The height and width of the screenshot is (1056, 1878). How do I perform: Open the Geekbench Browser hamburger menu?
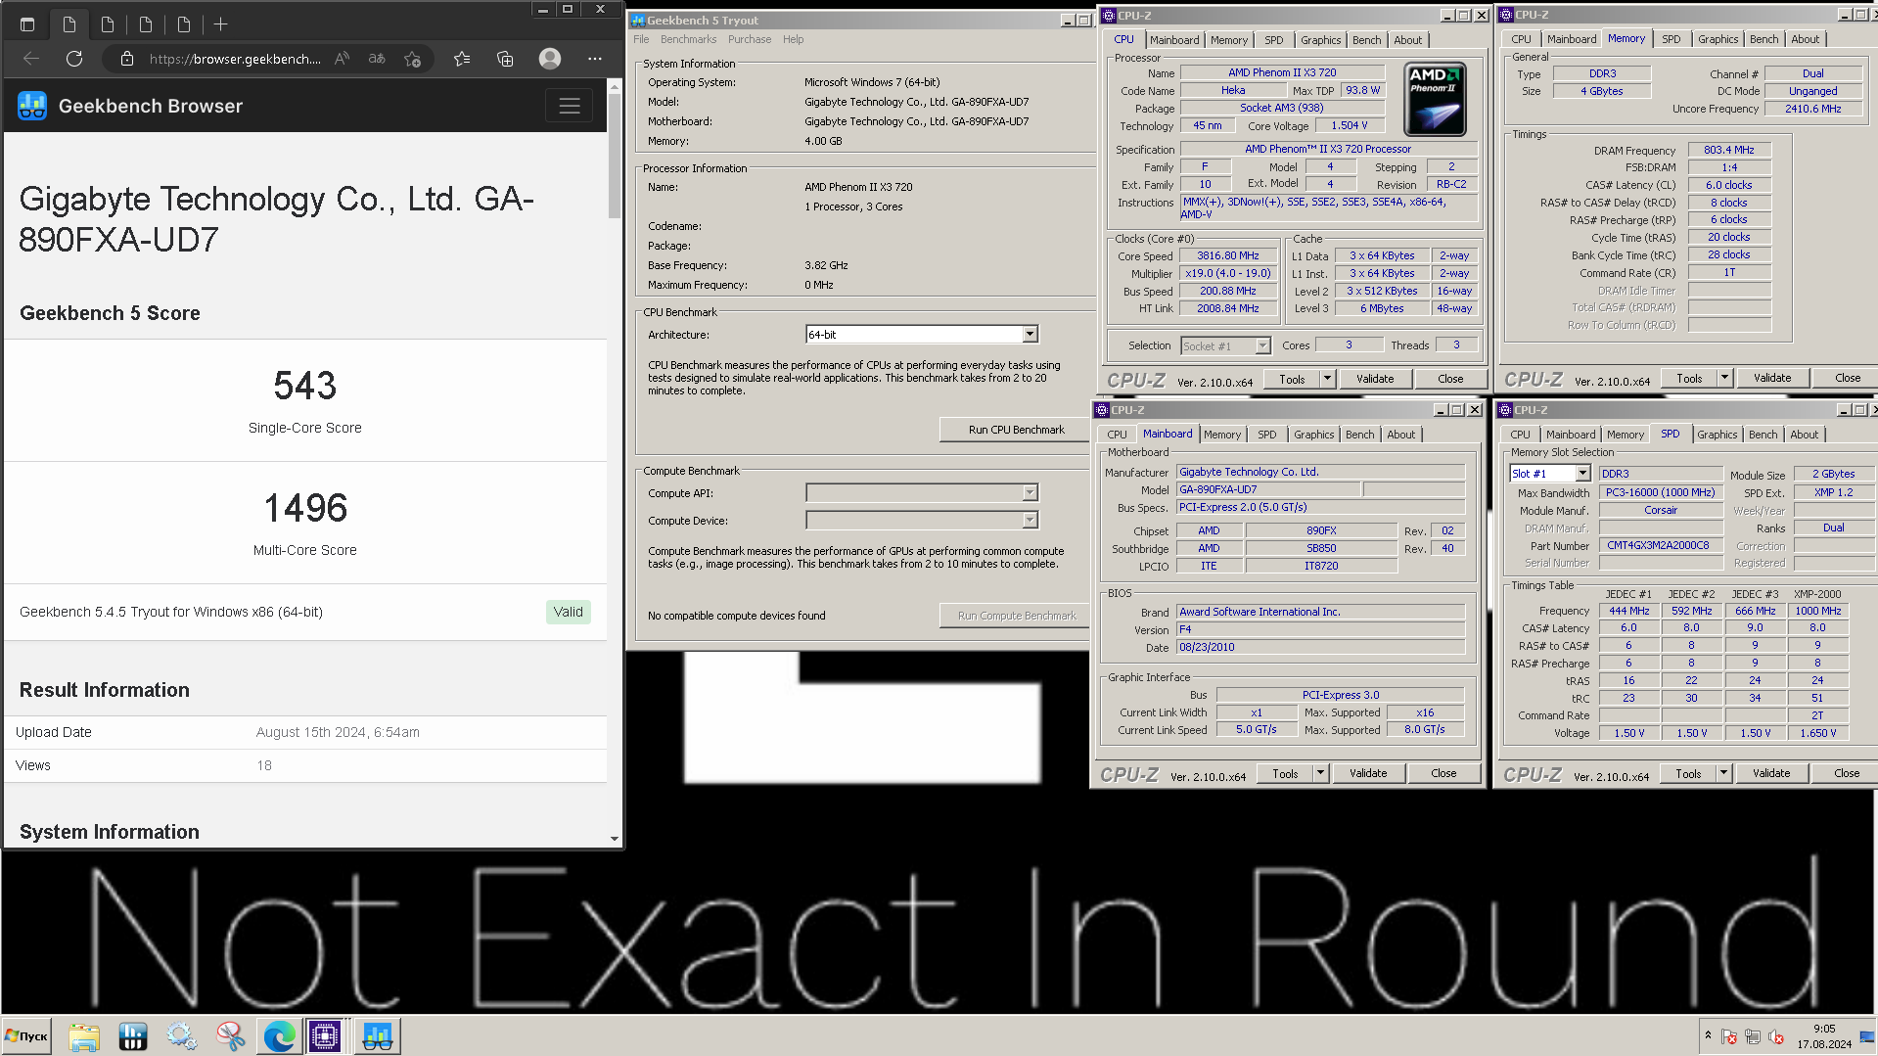(x=570, y=106)
